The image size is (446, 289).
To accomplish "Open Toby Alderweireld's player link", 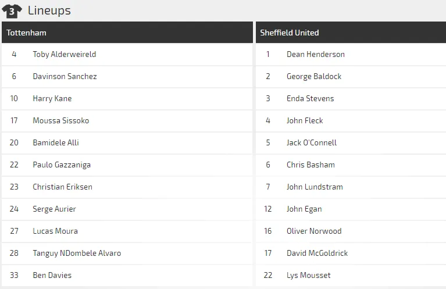I will (x=65, y=54).
